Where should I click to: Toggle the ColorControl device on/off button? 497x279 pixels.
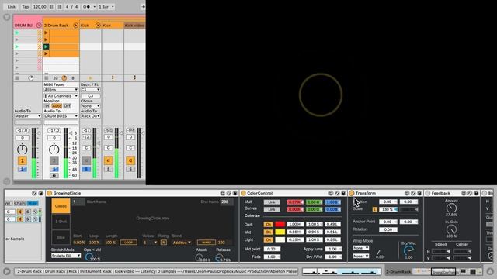243,193
